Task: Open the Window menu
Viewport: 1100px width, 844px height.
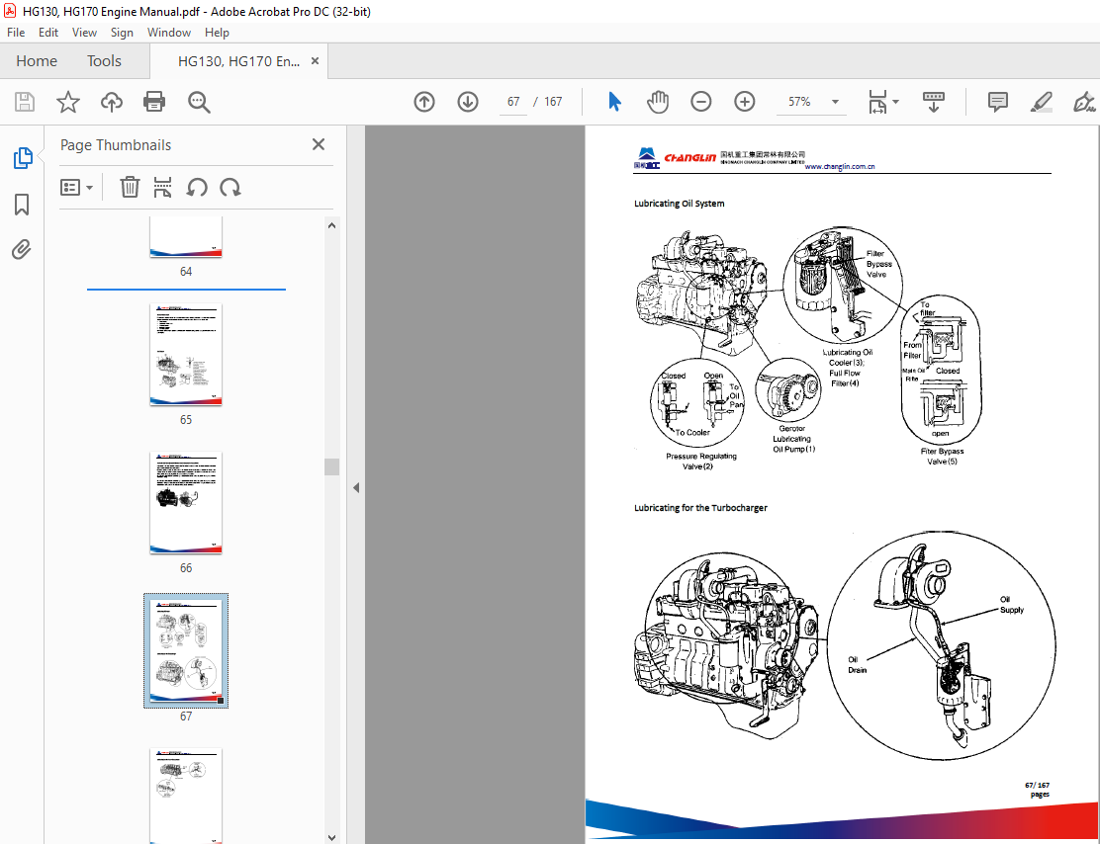Action: click(x=169, y=33)
